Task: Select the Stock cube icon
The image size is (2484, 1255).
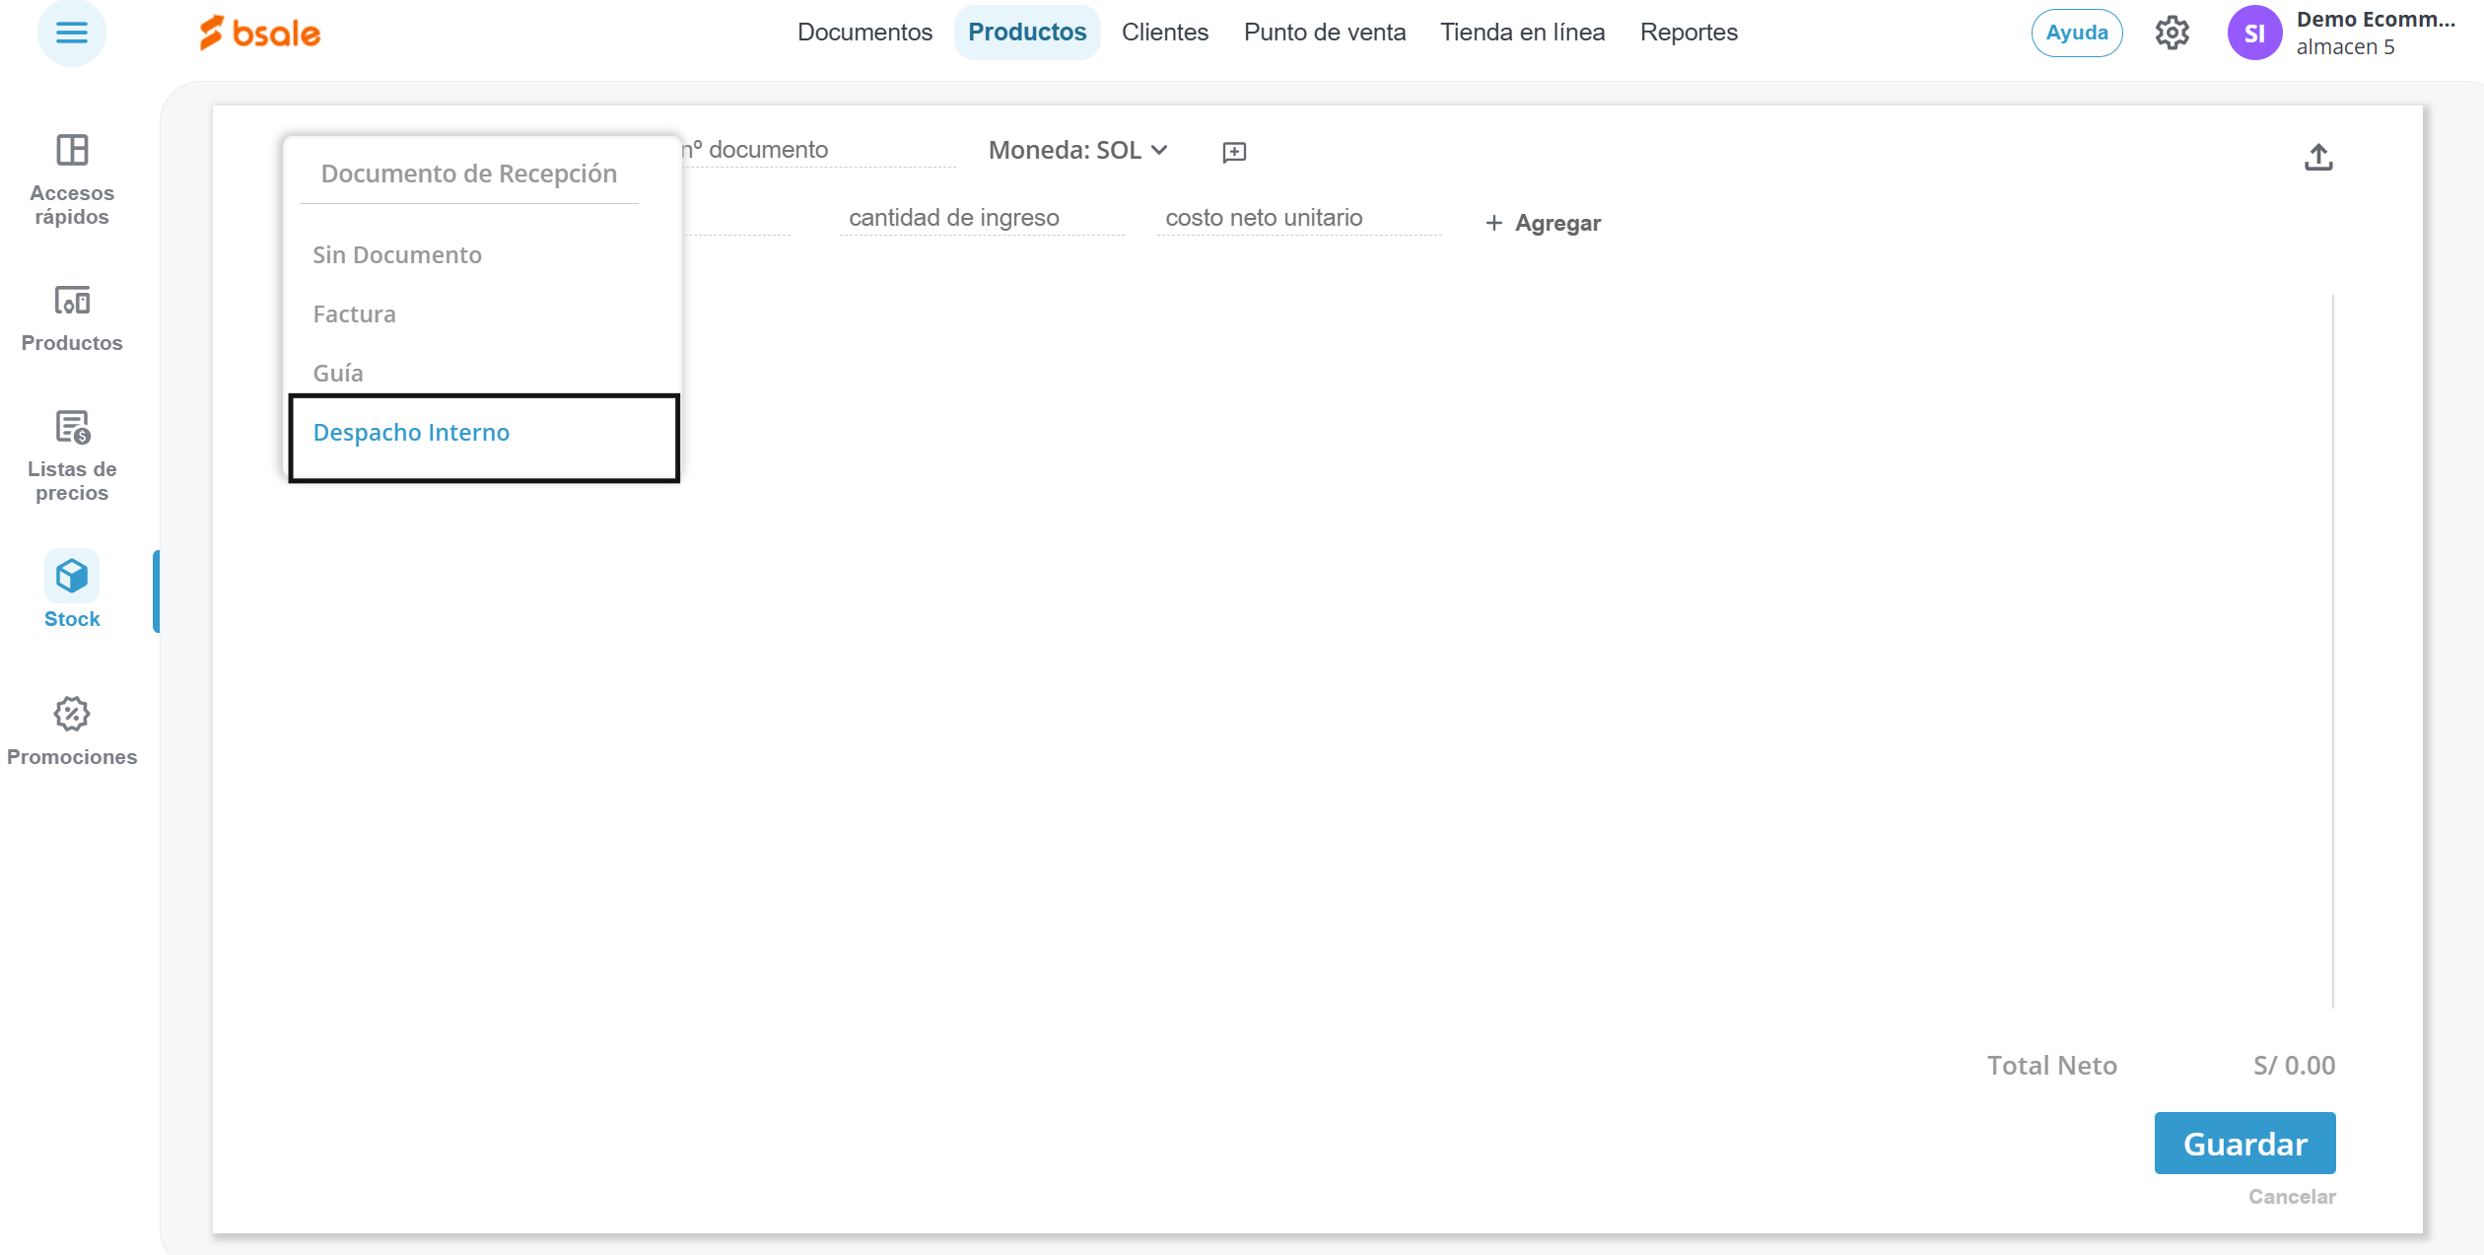Action: click(x=72, y=576)
